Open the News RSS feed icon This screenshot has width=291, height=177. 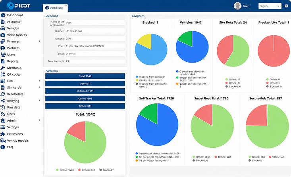3,114
